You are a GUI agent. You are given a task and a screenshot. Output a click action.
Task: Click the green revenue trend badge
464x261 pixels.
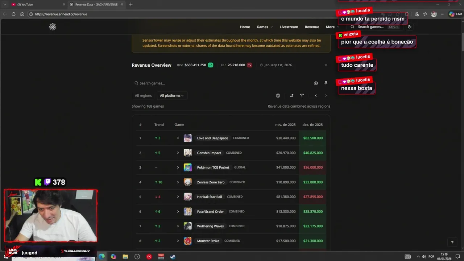210,65
